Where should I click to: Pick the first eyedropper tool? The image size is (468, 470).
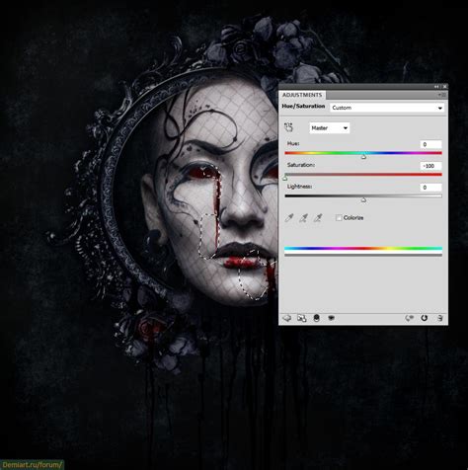click(x=289, y=217)
